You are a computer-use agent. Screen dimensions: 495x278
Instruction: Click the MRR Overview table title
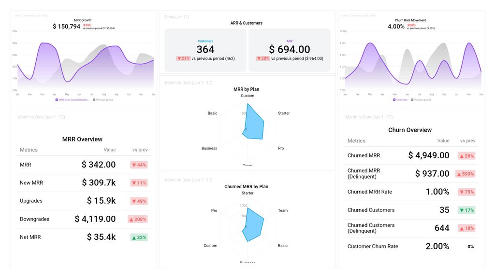click(x=82, y=139)
